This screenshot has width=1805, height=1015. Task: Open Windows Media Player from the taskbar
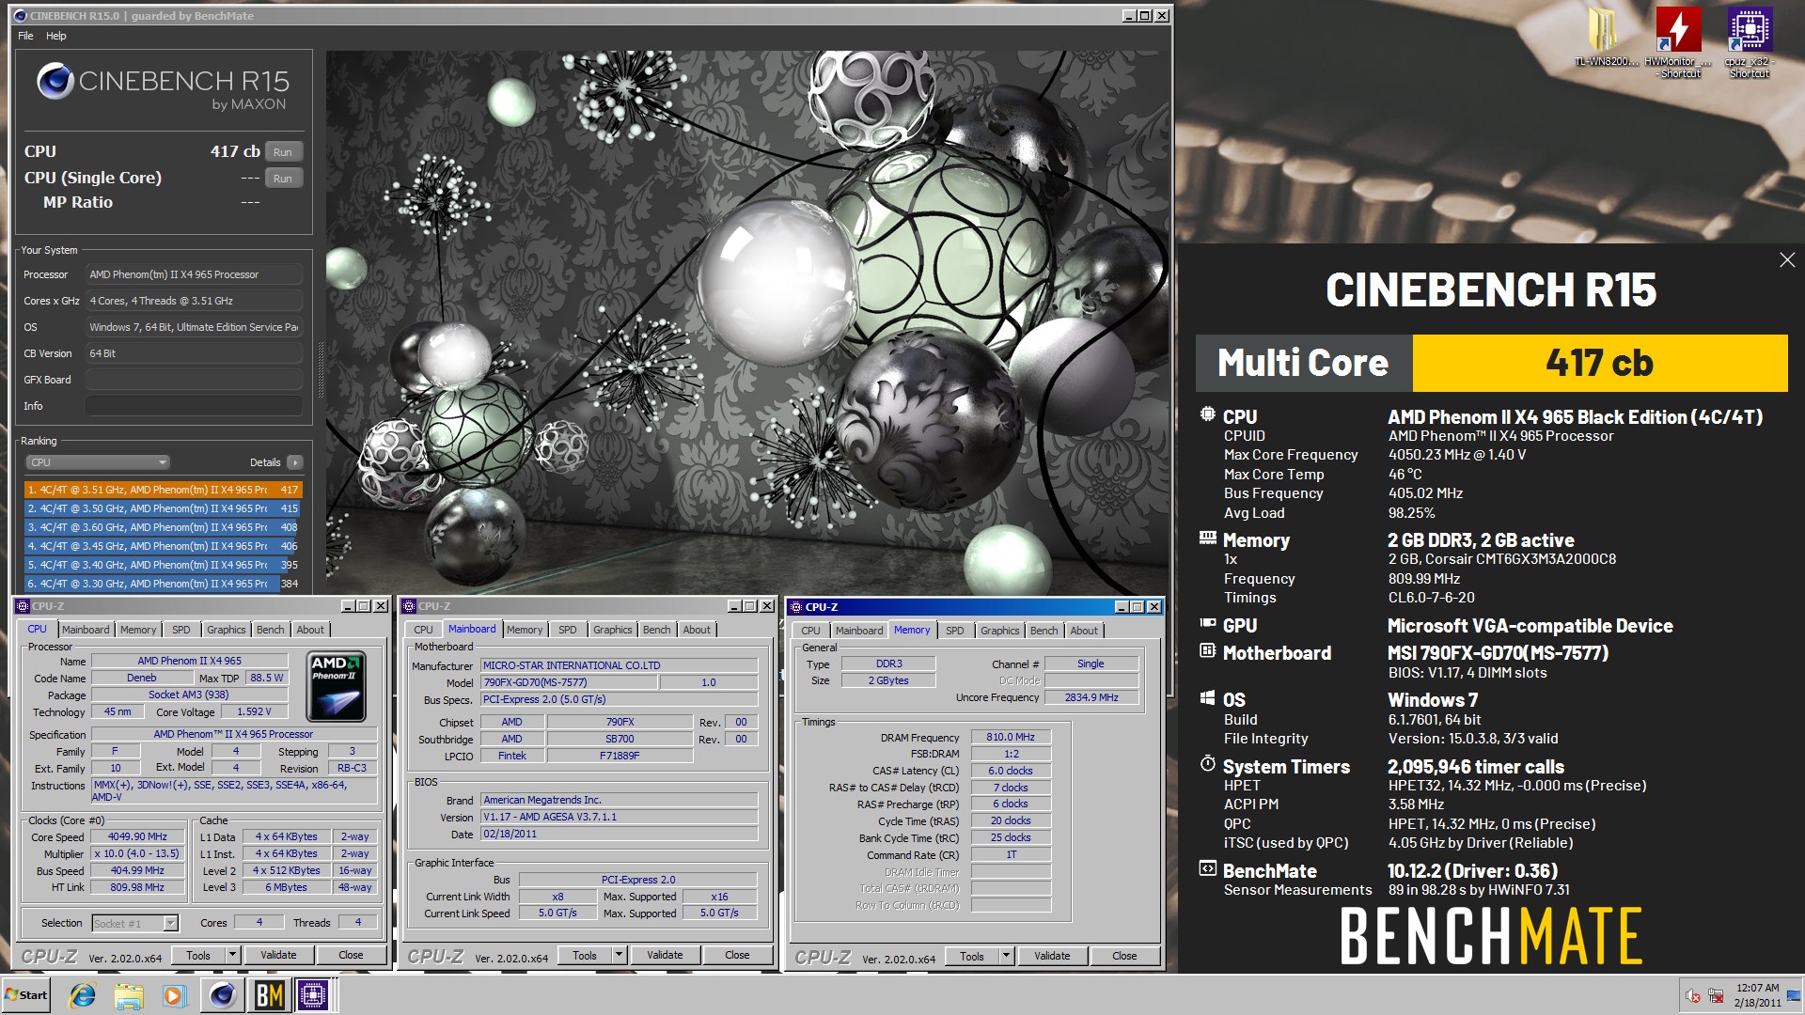pos(174,995)
